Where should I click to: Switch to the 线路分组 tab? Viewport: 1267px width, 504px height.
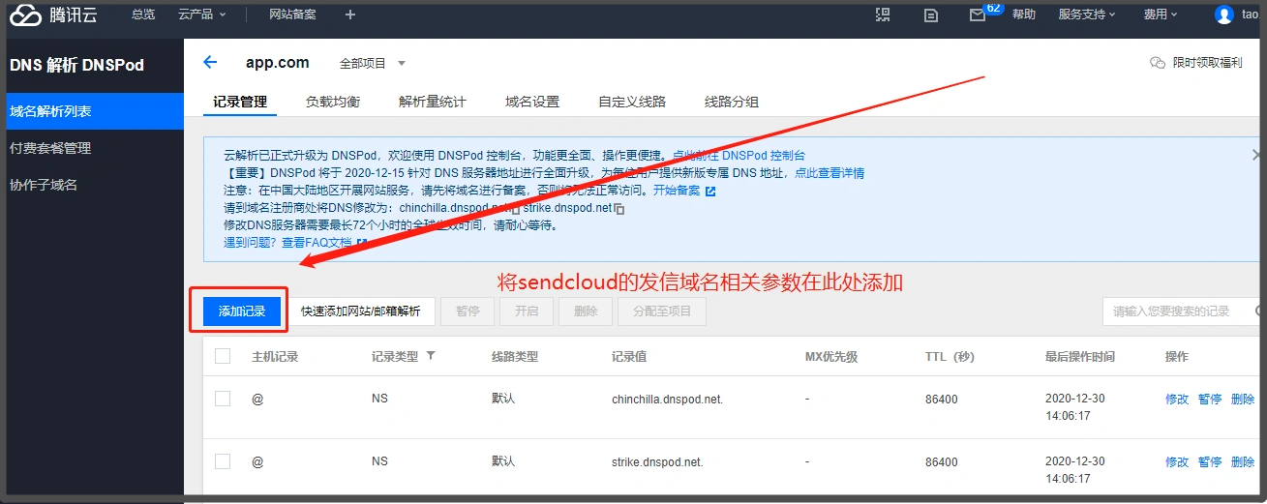732,102
